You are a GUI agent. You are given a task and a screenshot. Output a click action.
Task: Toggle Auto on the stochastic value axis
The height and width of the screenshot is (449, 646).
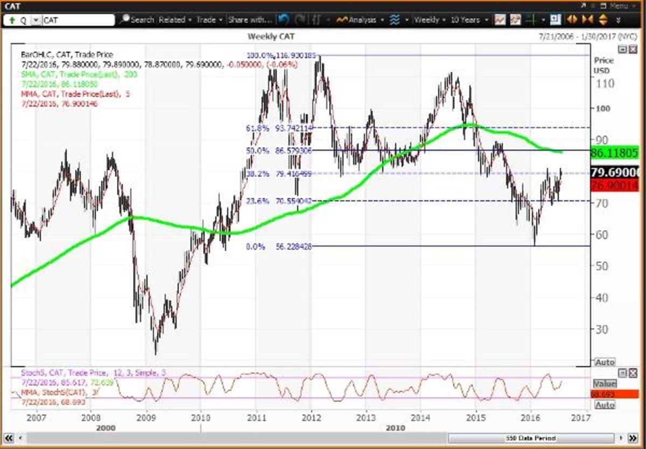click(x=604, y=403)
